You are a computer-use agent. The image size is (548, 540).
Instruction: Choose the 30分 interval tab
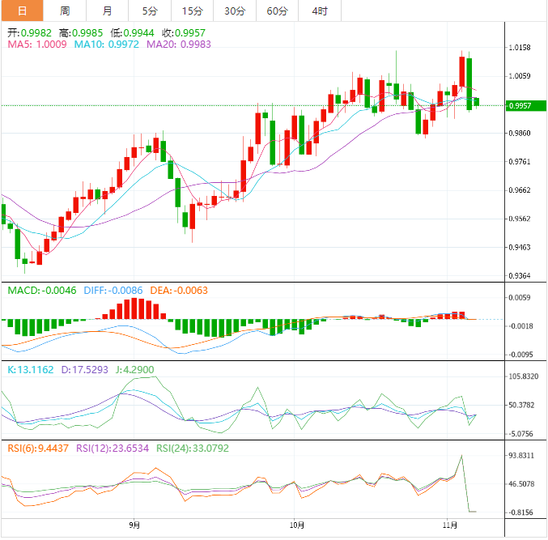click(x=235, y=11)
